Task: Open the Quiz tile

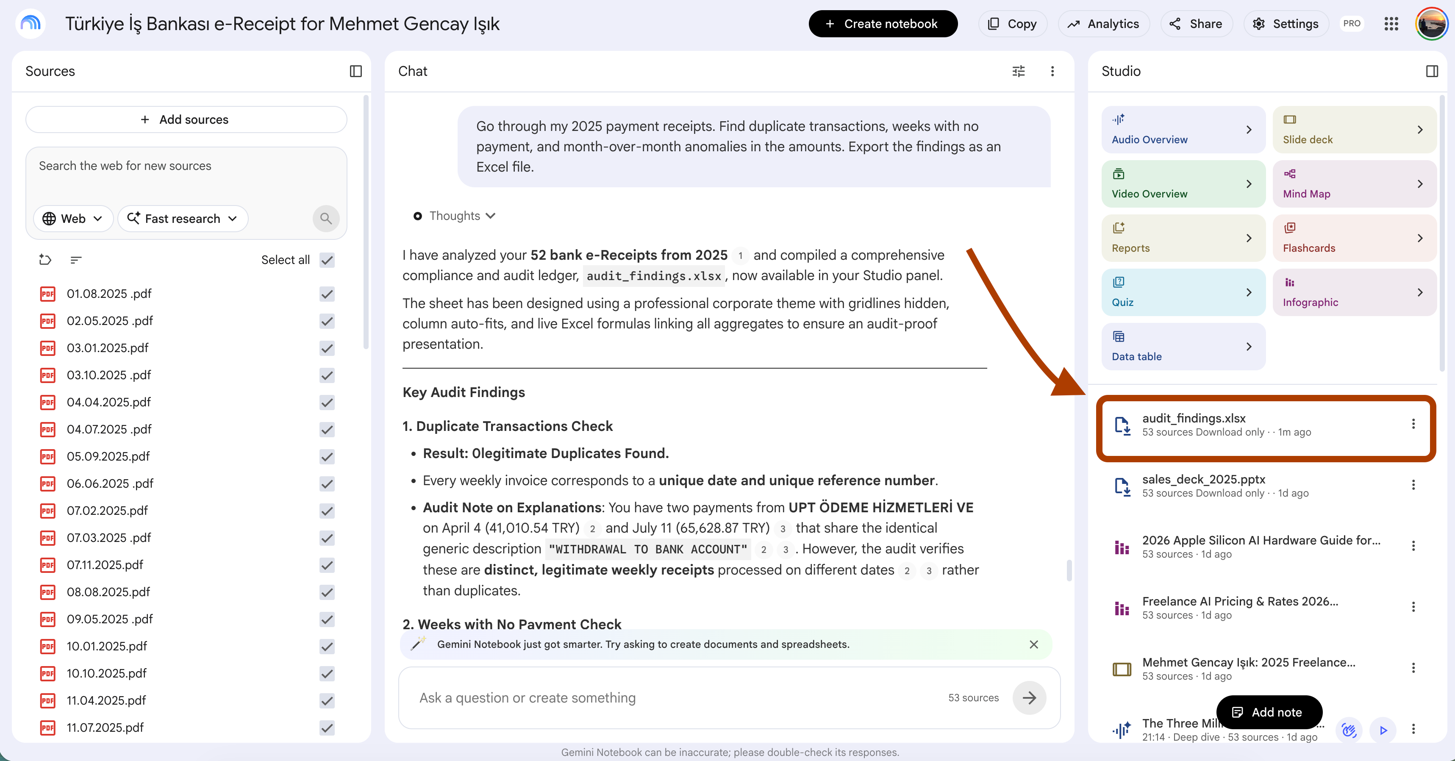Action: point(1183,292)
